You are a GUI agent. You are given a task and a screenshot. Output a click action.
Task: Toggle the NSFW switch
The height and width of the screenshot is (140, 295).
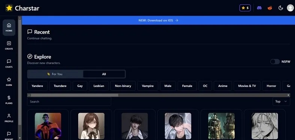pyautogui.click(x=275, y=62)
